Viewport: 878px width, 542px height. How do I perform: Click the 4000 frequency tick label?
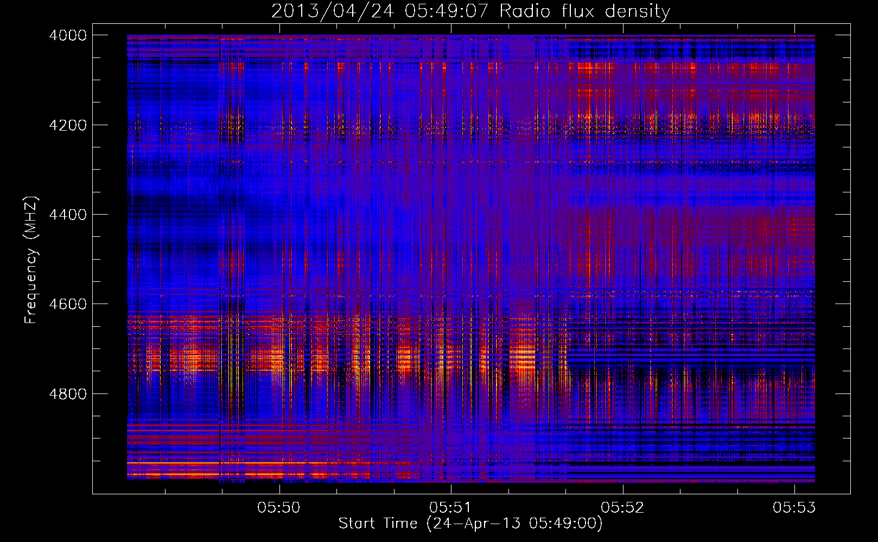(x=68, y=35)
